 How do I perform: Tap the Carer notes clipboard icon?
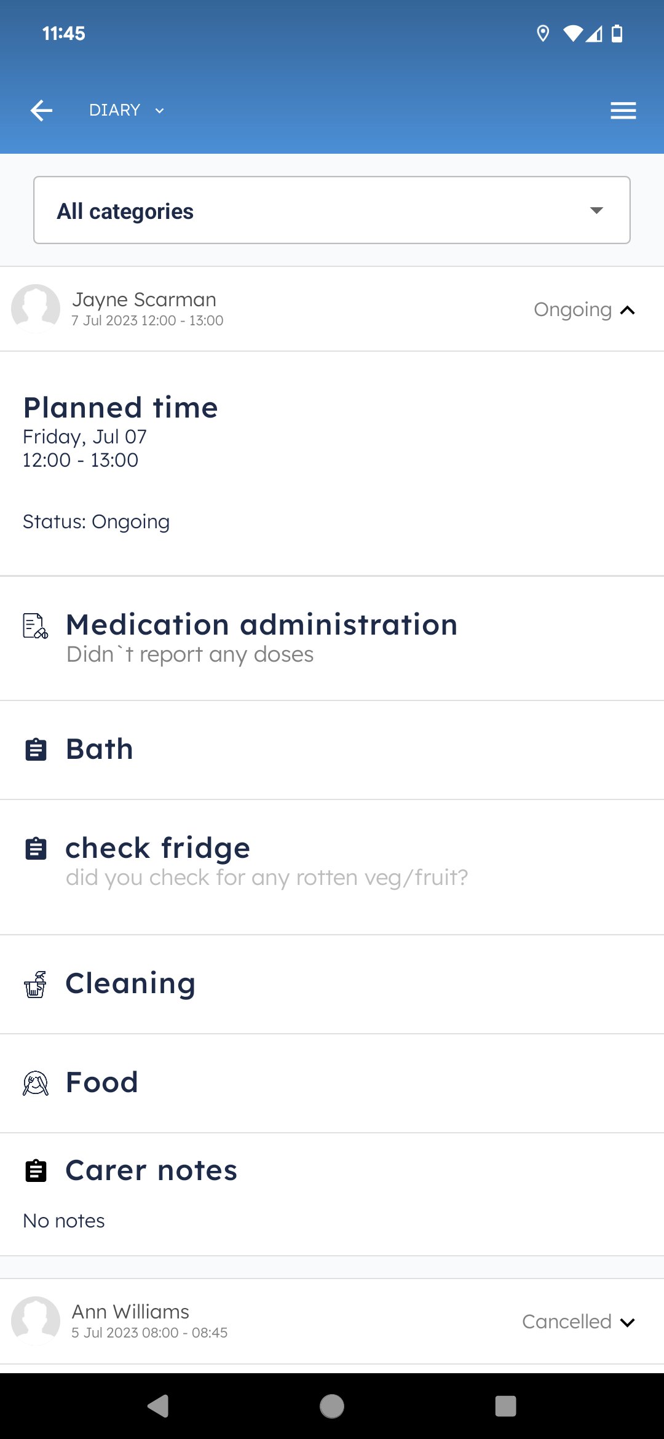[36, 1171]
